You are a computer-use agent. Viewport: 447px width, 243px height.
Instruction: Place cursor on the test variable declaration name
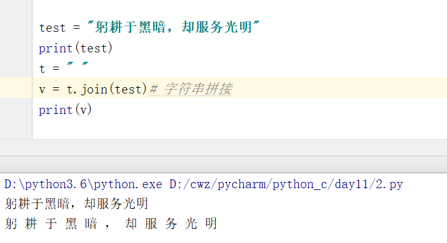pyautogui.click(x=53, y=28)
